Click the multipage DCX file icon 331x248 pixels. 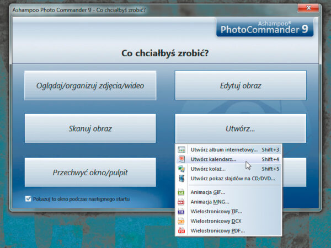[x=181, y=220]
